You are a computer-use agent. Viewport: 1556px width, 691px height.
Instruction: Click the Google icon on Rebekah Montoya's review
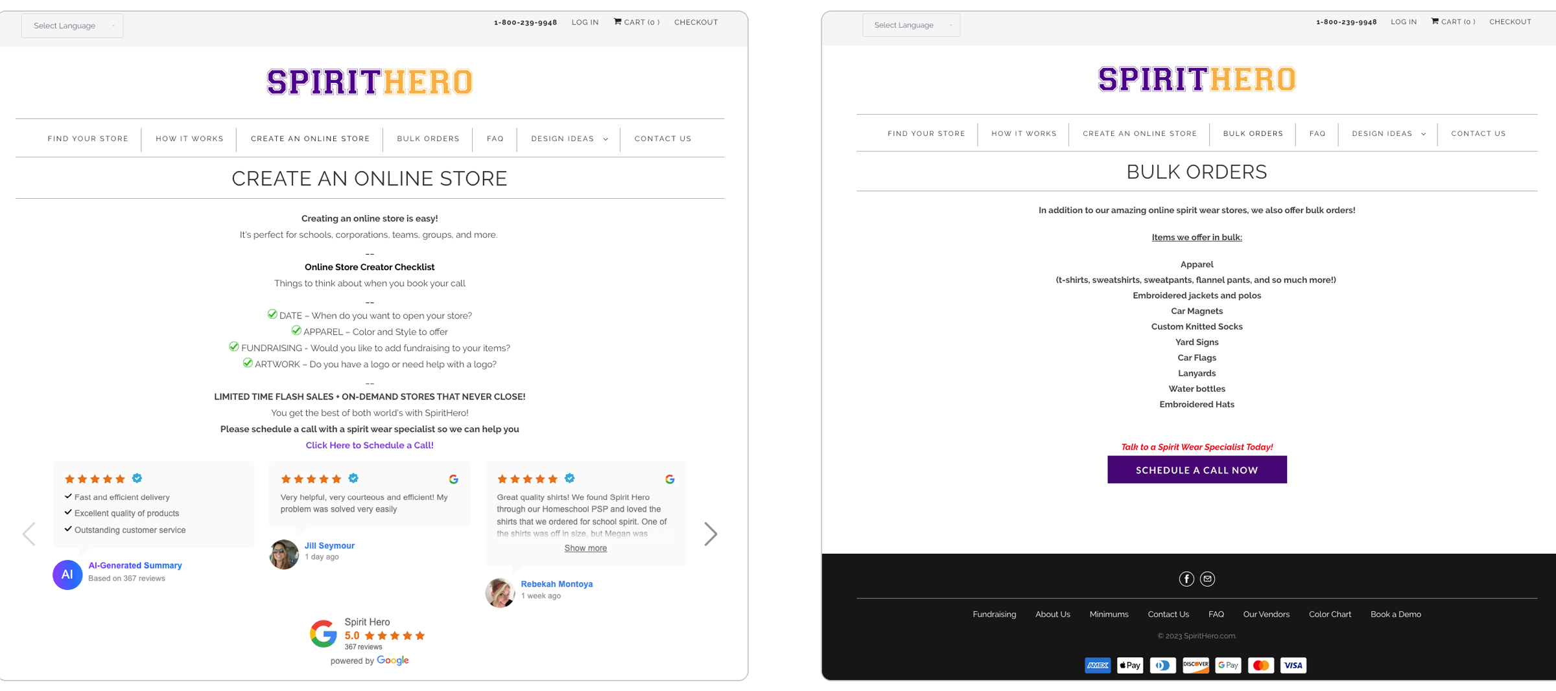pos(670,479)
